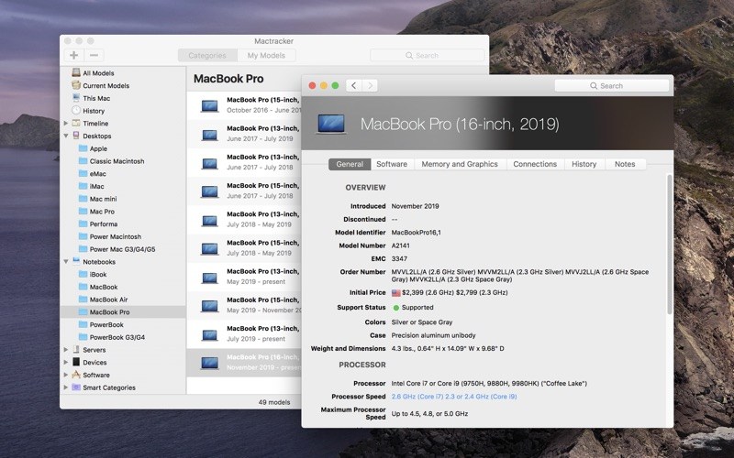This screenshot has height=458, width=734.
Task: Click the All Models sidebar icon
Action: click(76, 72)
